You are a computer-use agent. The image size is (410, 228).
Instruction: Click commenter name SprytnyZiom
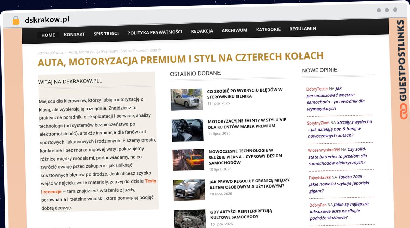pos(318,123)
